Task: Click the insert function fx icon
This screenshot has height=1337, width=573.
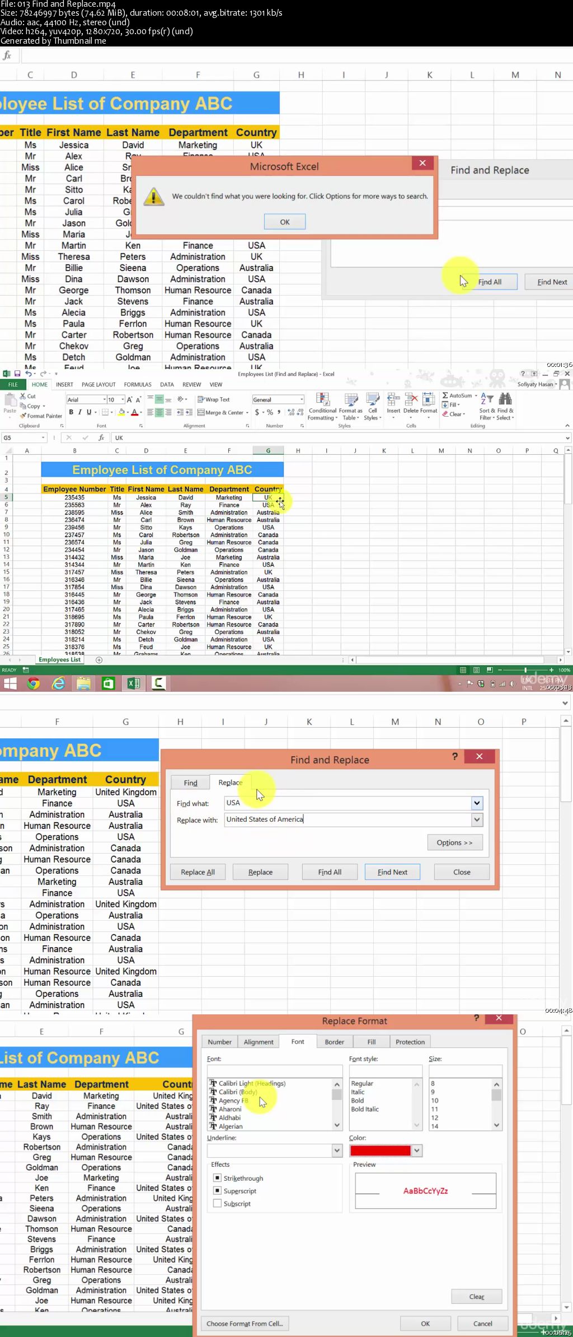Action: tap(101, 437)
